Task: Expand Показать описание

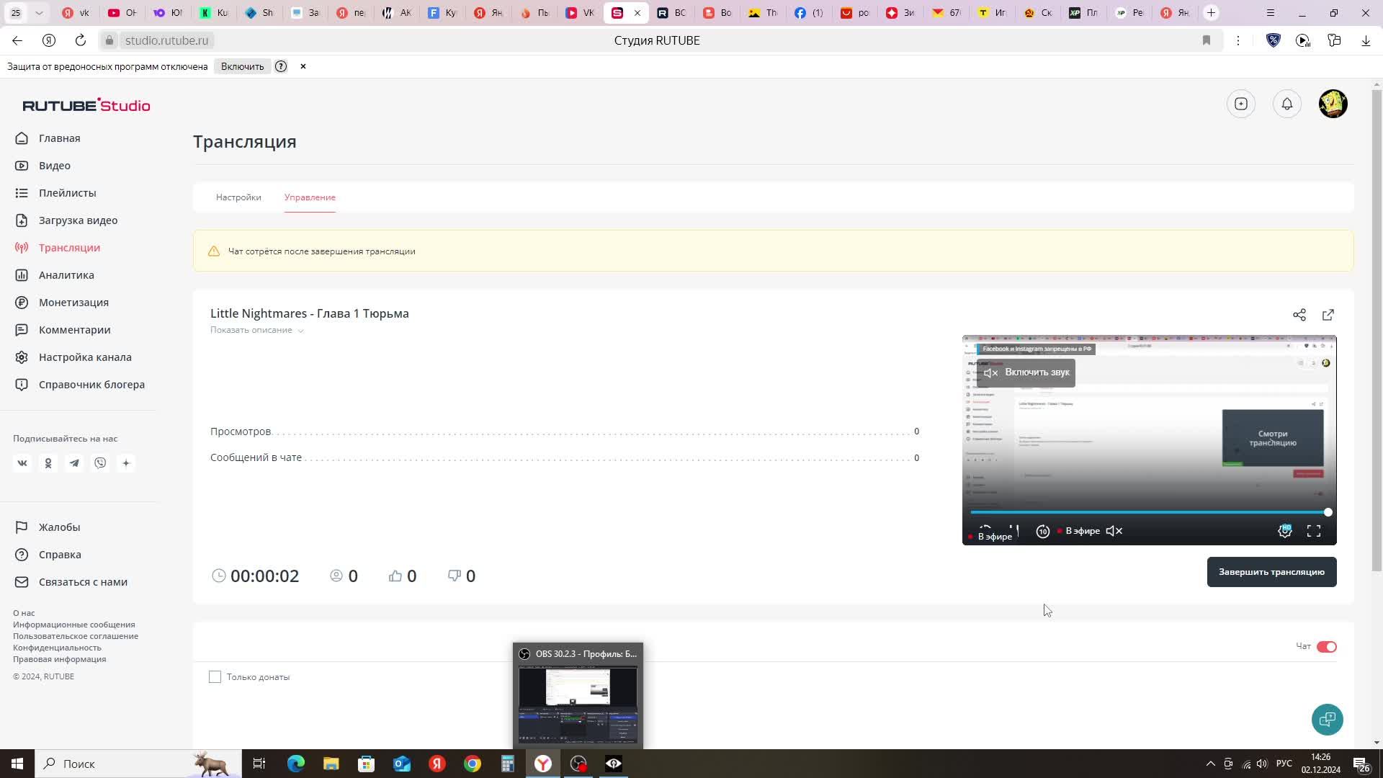Action: tap(257, 330)
